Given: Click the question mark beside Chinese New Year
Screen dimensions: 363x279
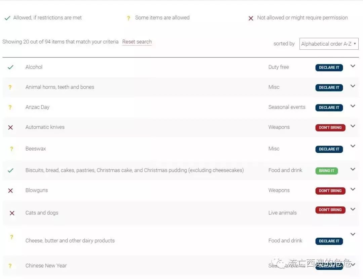Looking at the screenshot, I should 10,266.
